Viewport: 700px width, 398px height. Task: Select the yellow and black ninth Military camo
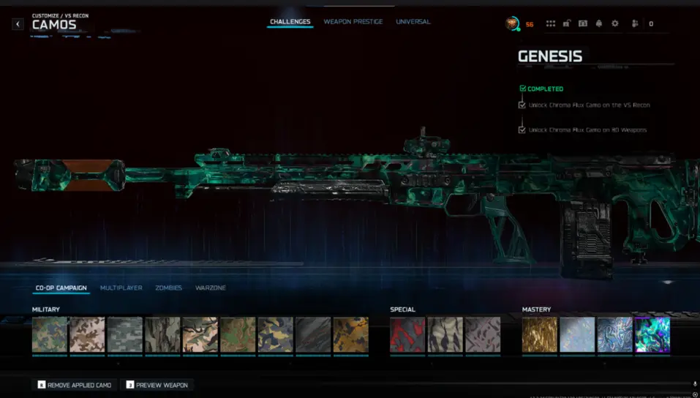[x=351, y=335]
